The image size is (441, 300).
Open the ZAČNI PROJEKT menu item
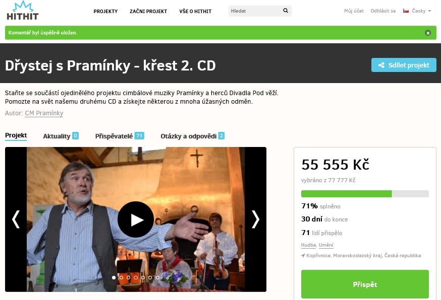coord(148,11)
